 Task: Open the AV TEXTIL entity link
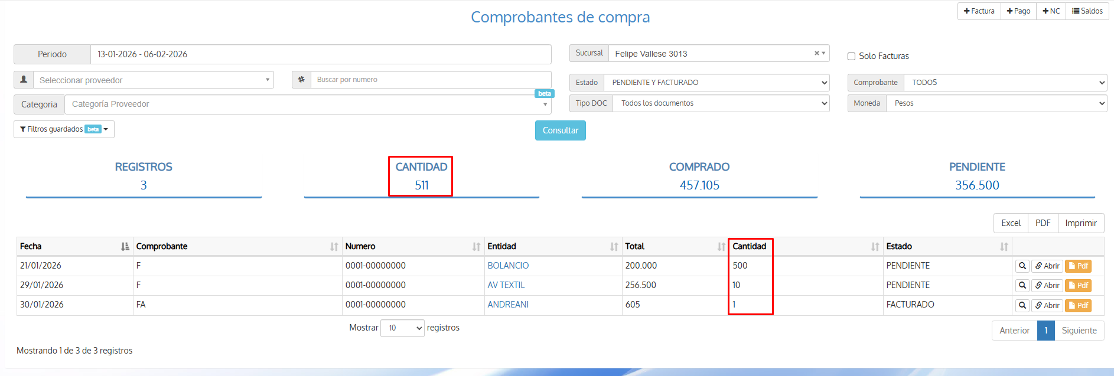click(x=506, y=285)
